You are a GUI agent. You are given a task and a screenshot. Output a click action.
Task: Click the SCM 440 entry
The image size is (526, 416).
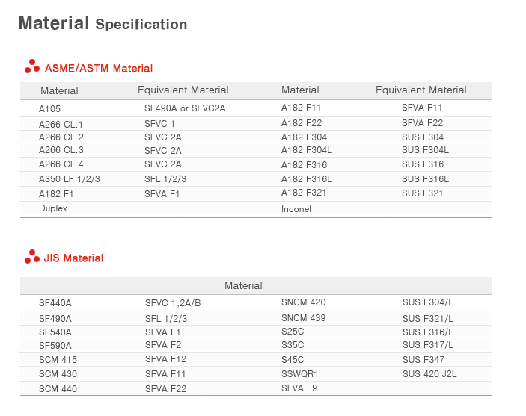coord(58,388)
